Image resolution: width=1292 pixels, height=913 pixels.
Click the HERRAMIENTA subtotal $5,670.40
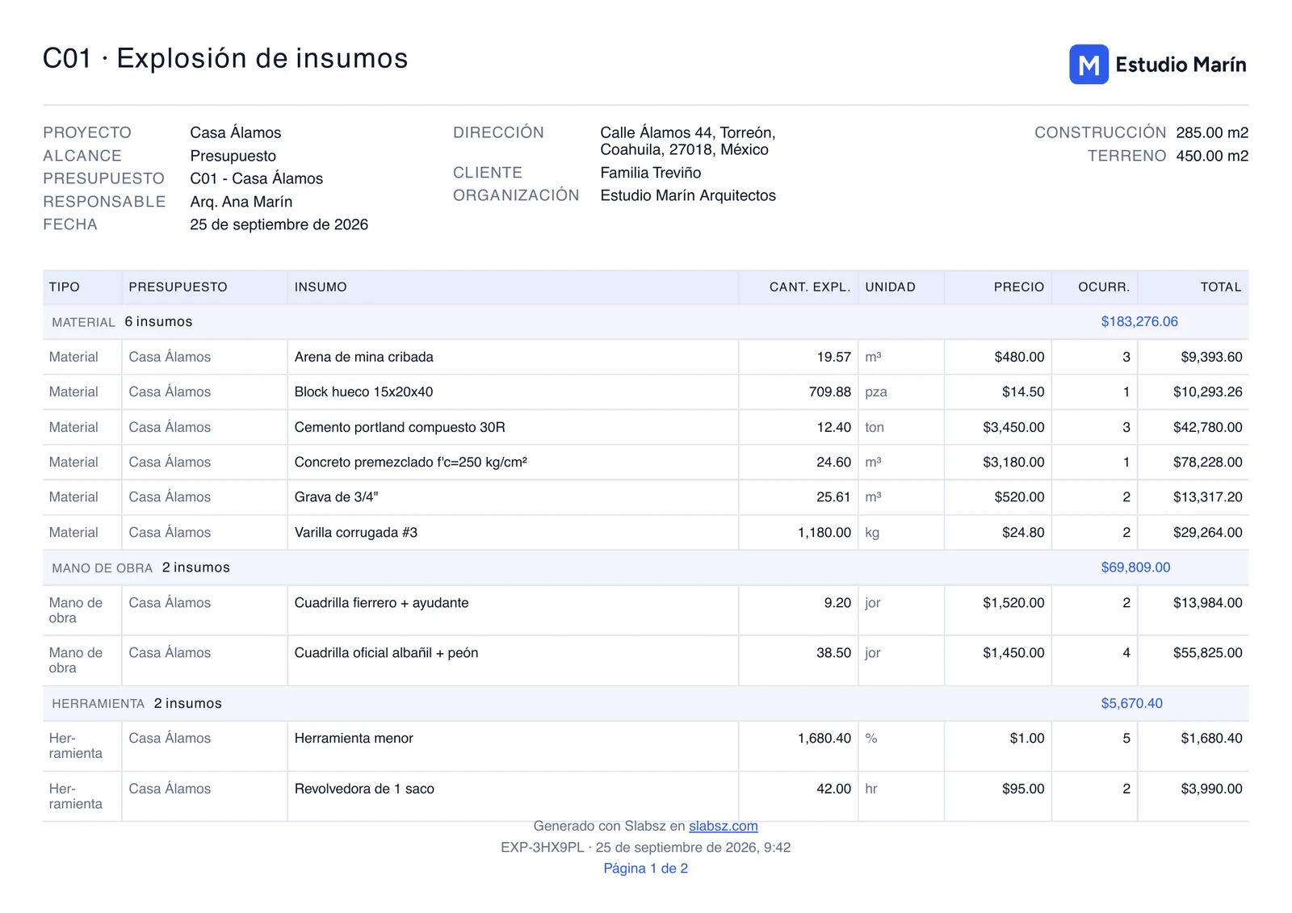pyautogui.click(x=1131, y=703)
